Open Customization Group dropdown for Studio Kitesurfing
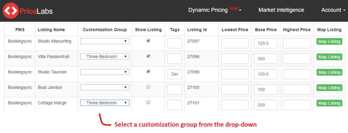The width and height of the screenshot is (348, 133). tap(105, 41)
